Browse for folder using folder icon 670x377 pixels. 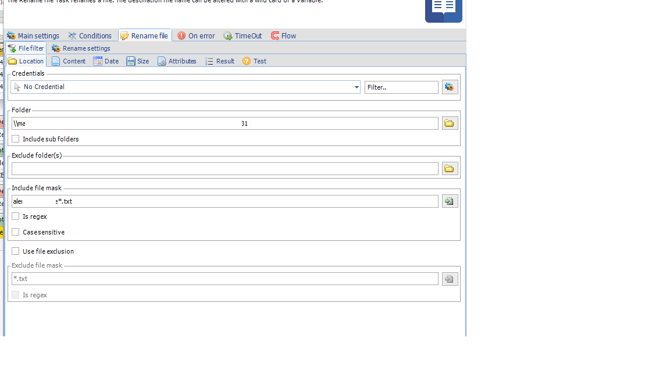tap(450, 123)
